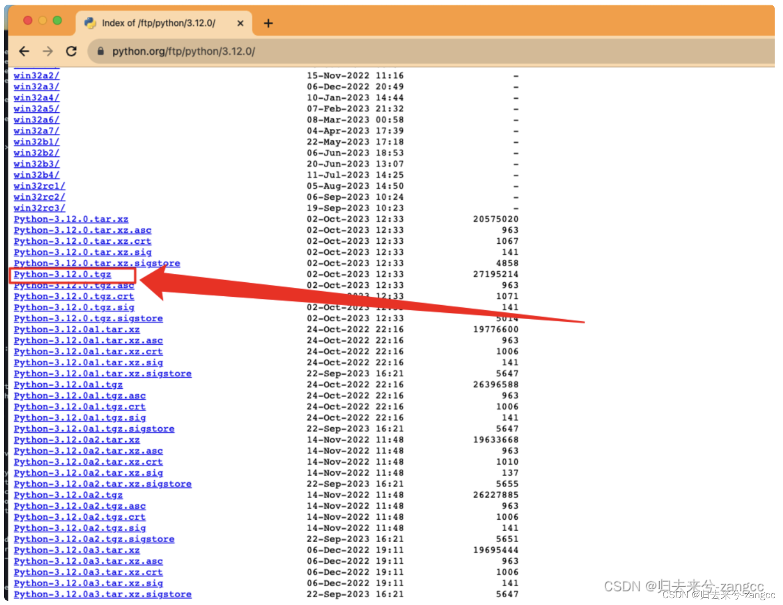783x605 pixels.
Task: Open the win32a2/ directory link
Action: pos(36,76)
